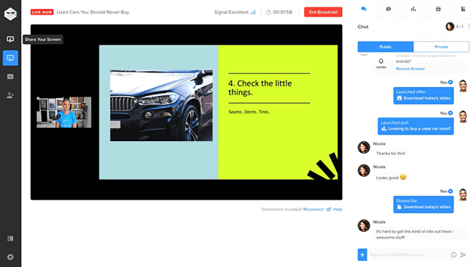The width and height of the screenshot is (475, 267).
Task: Click the blue badge by You above Launched poll
Action: [450, 113]
